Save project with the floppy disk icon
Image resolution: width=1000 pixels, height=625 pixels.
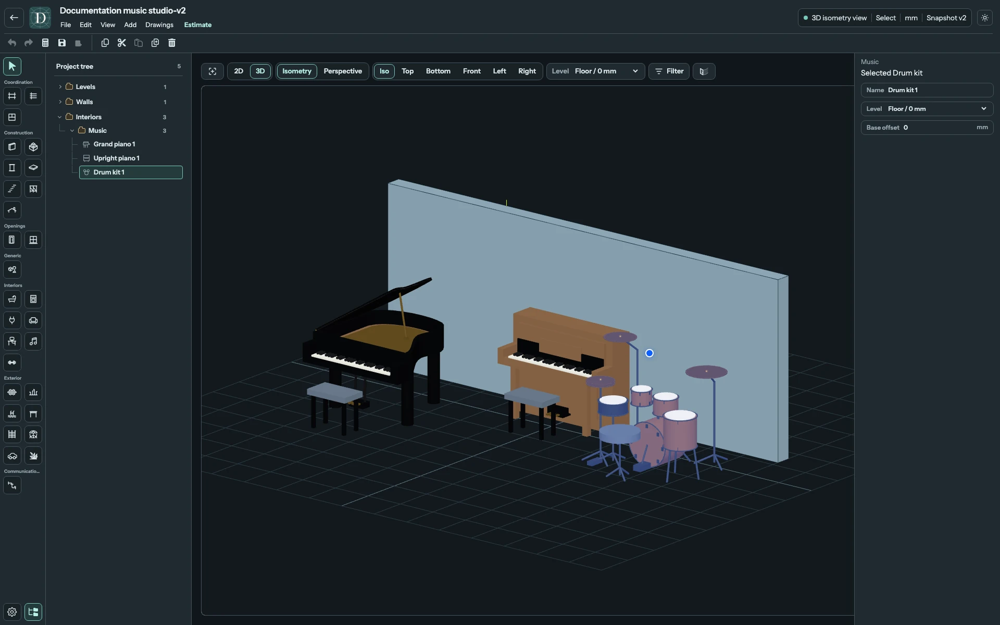pyautogui.click(x=62, y=43)
